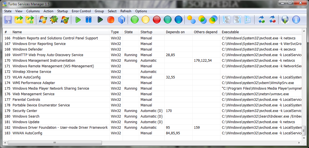The width and height of the screenshot is (309, 148).
Task: Select the Windows Search service
Action: [x=152, y=116]
